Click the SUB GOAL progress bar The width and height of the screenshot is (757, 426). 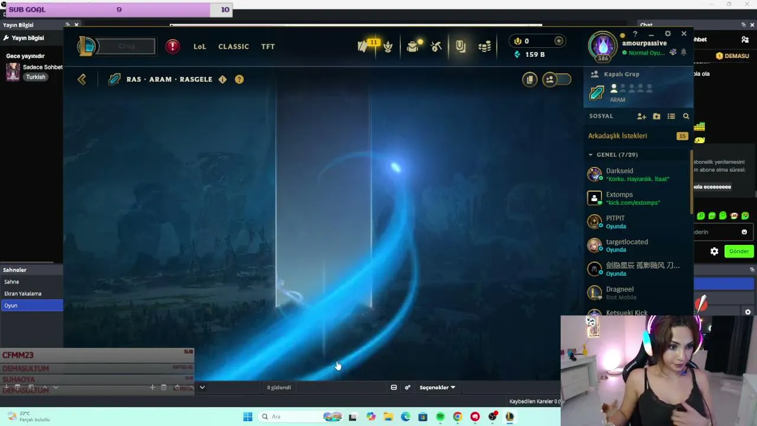click(119, 9)
